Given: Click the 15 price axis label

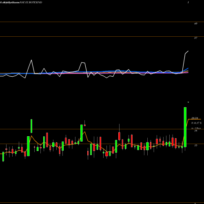Looking at the screenshot, I should [196, 146].
